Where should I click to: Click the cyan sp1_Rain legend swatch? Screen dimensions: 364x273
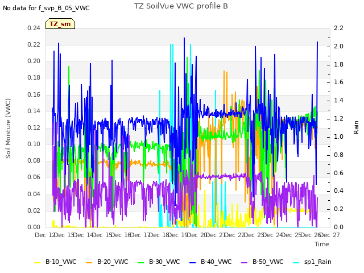click(x=296, y=262)
